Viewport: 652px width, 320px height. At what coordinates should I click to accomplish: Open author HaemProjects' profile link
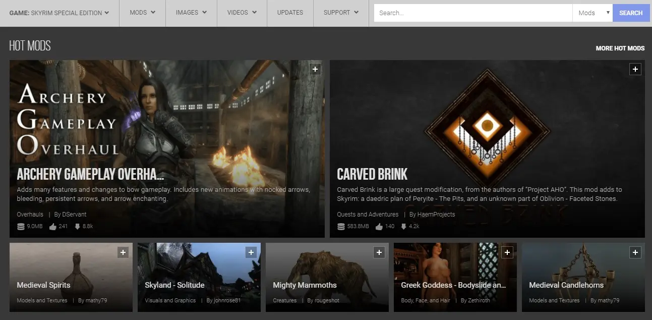[436, 215]
